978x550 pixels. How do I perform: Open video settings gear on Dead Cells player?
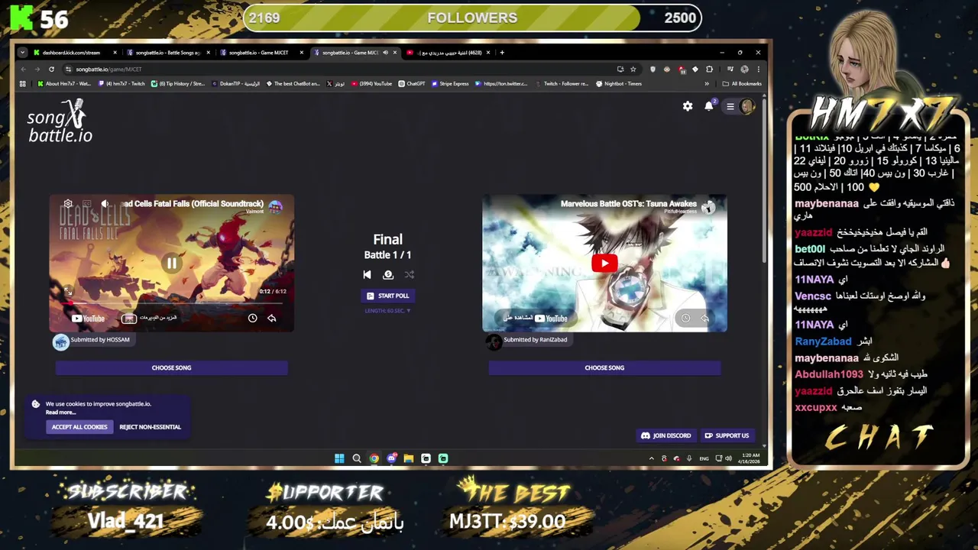pos(68,204)
